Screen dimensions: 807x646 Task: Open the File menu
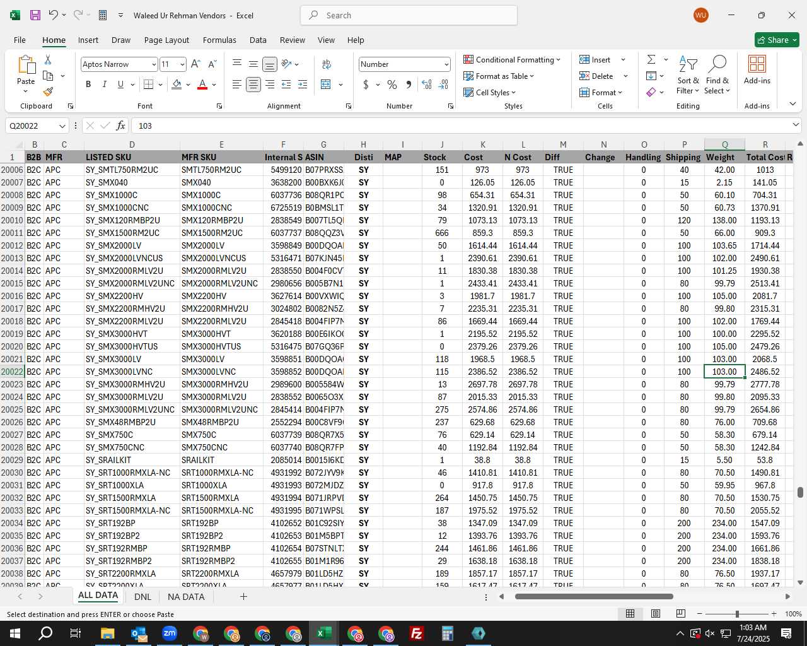20,40
